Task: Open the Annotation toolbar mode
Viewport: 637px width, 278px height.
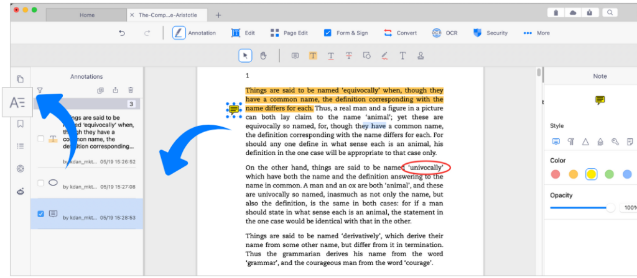Action: pyautogui.click(x=195, y=34)
